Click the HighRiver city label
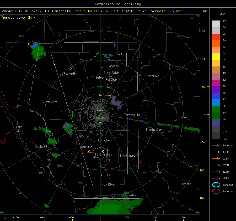 109,184
